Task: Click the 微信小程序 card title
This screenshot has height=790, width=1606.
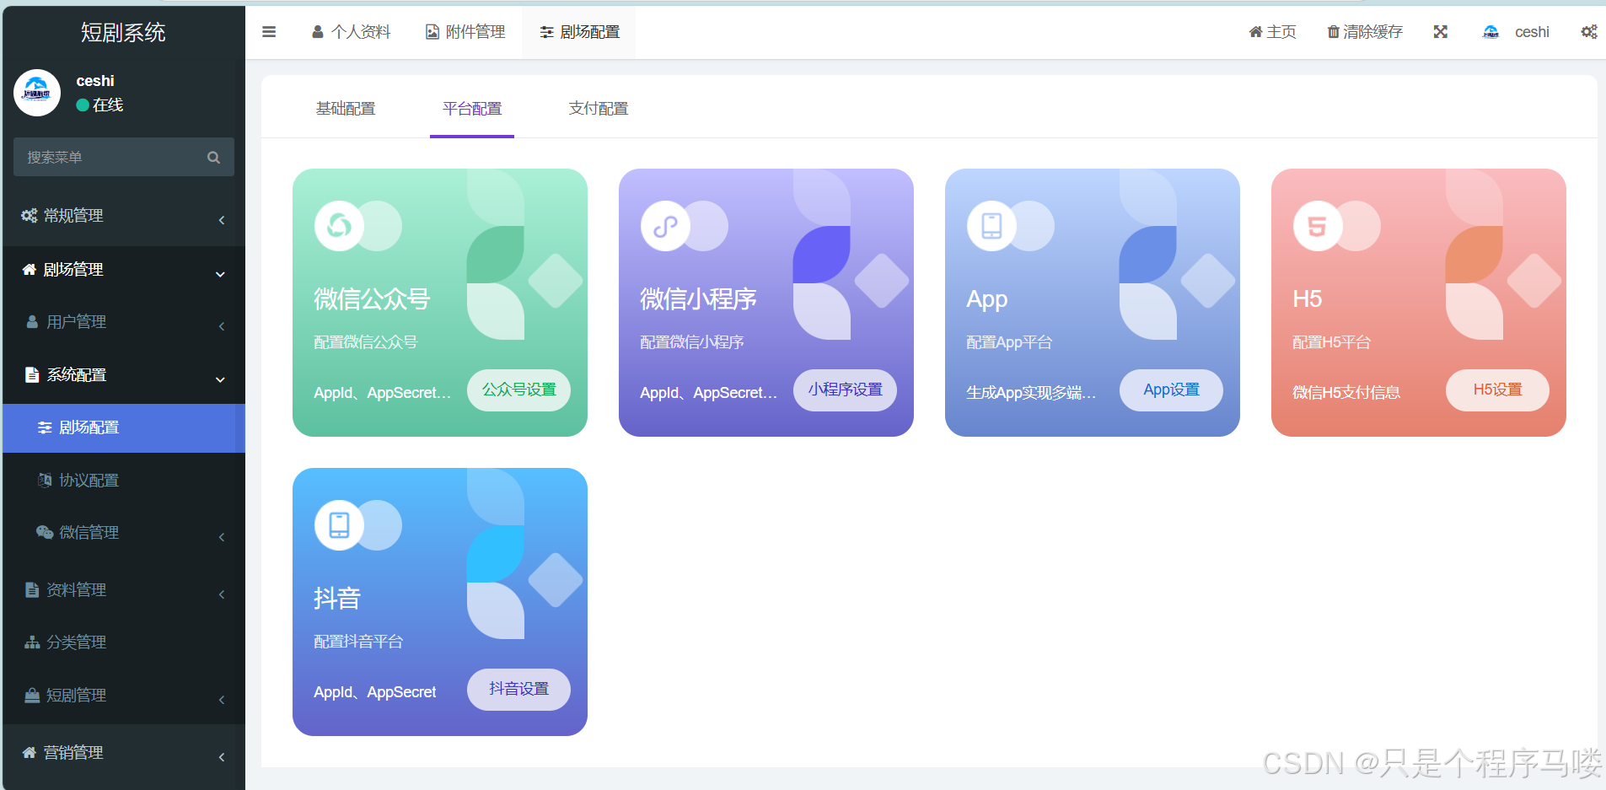Action: coord(698,299)
